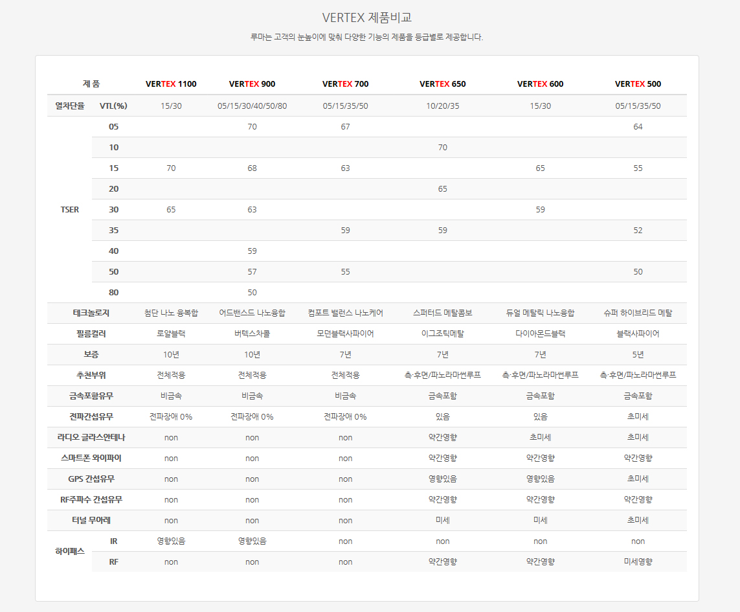Viewport: 740px width, 612px height.
Task: Click the '모던블랙사파이어' film color cell
Action: click(346, 334)
